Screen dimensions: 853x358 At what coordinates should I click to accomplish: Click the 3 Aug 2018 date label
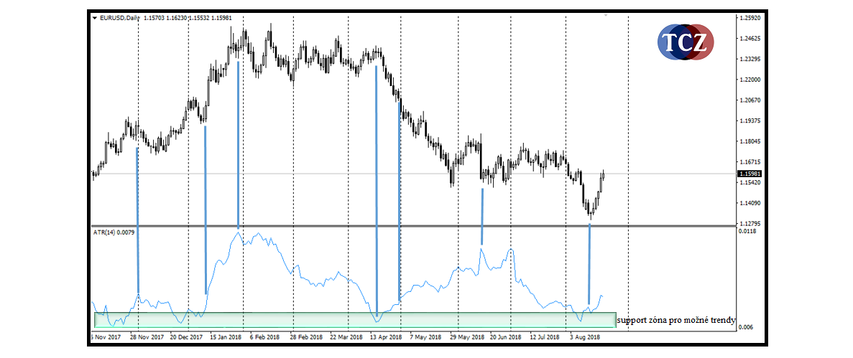tap(586, 335)
